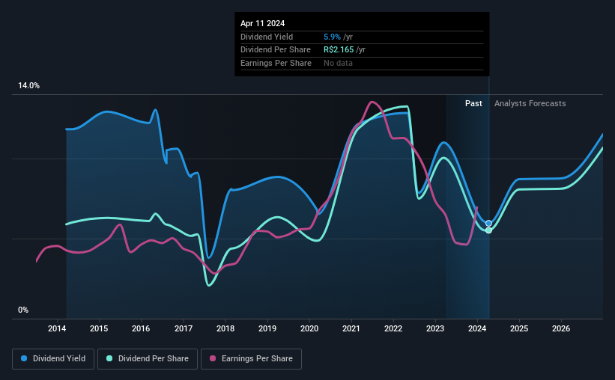Click the tooltip 'Dividend Per Share' row label

tap(276, 50)
